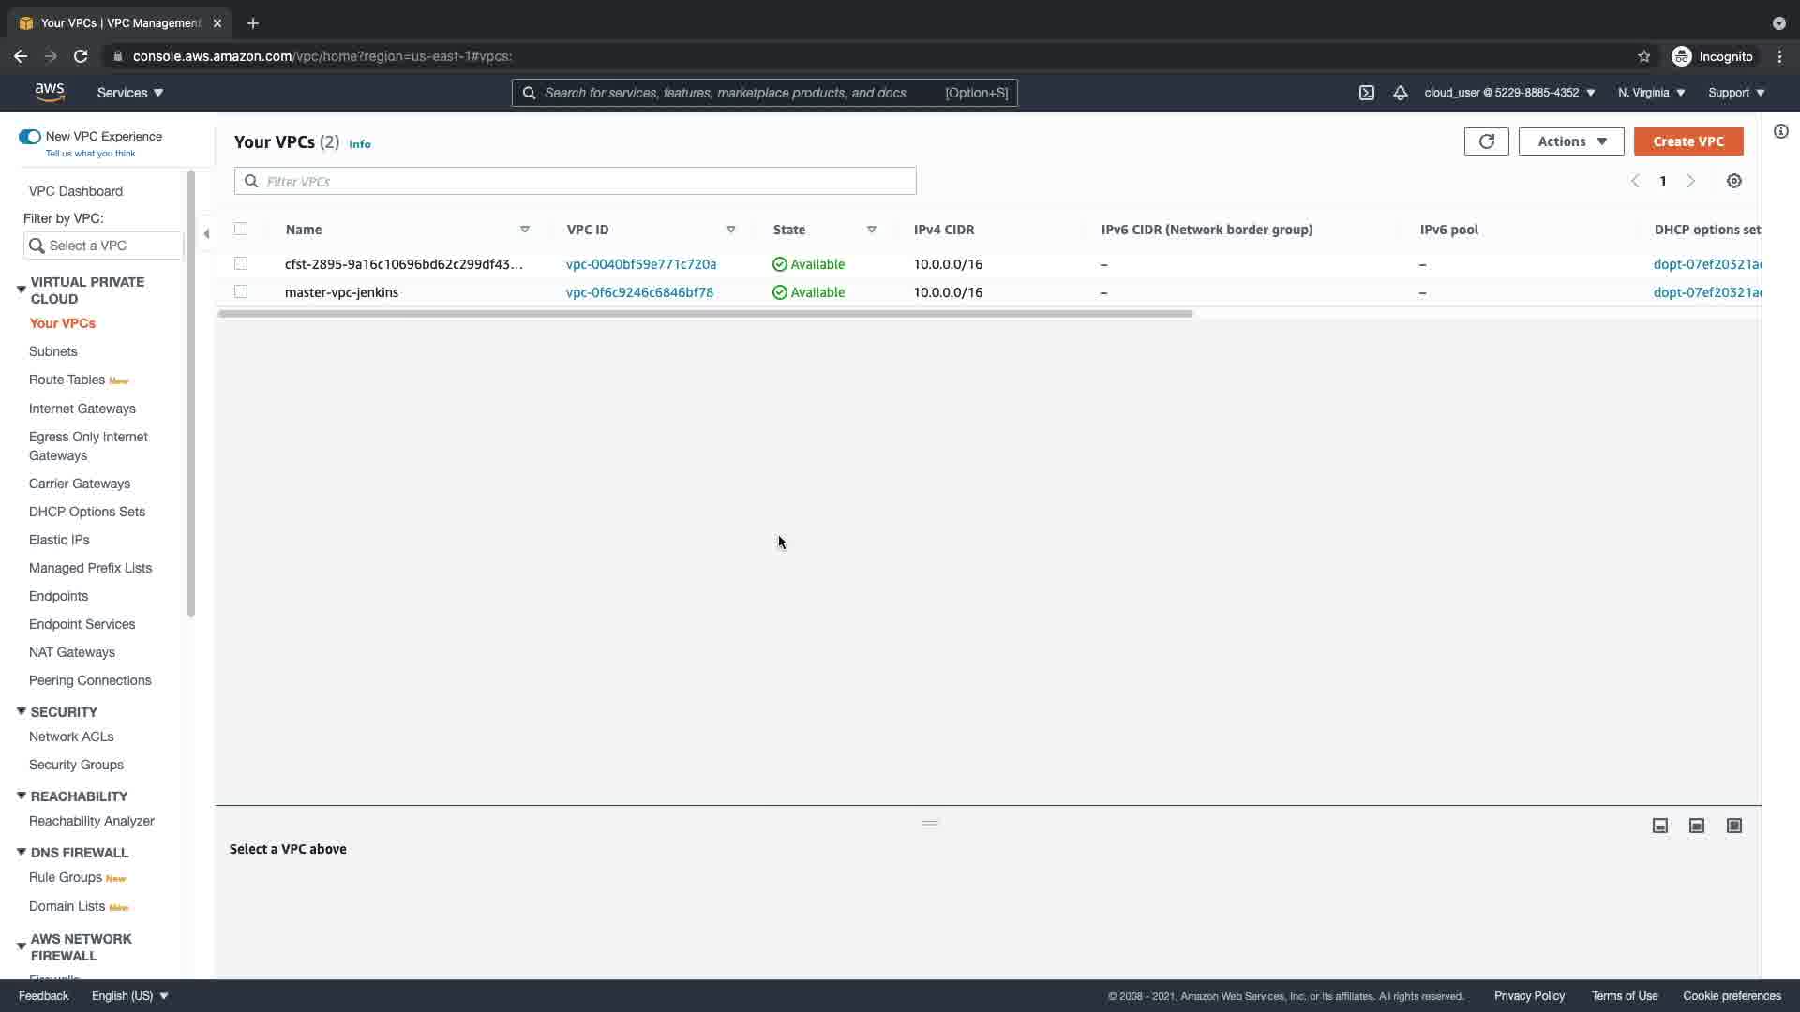Open table preferences gear icon
The image size is (1800, 1012).
pos(1733,182)
